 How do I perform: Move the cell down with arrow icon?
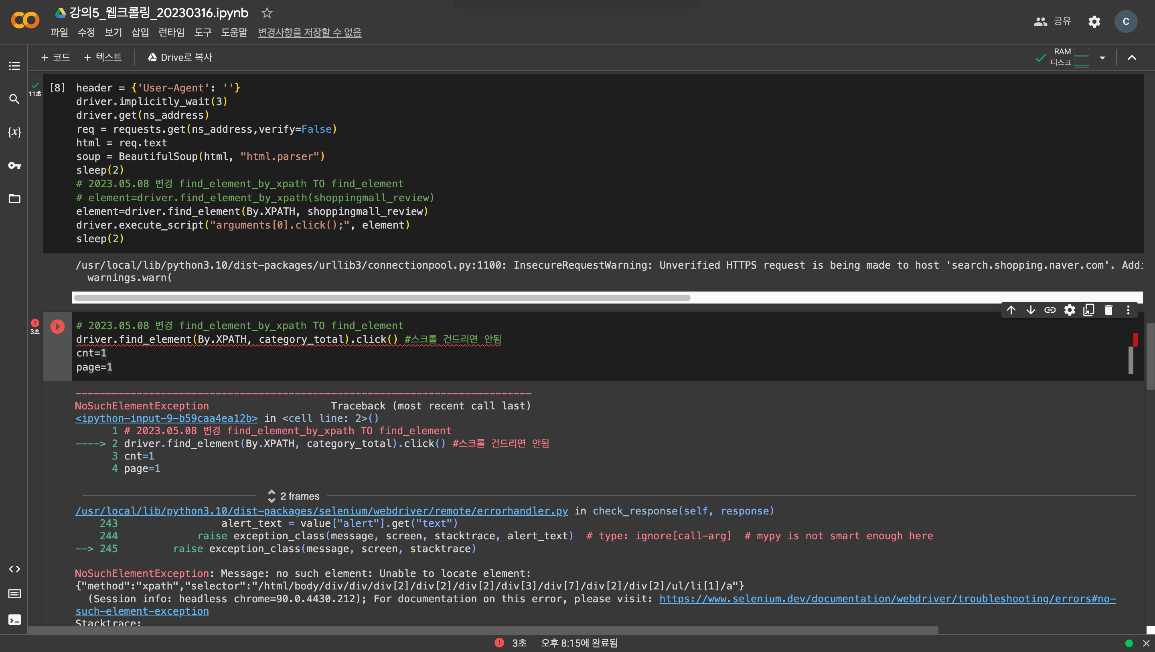coord(1030,310)
